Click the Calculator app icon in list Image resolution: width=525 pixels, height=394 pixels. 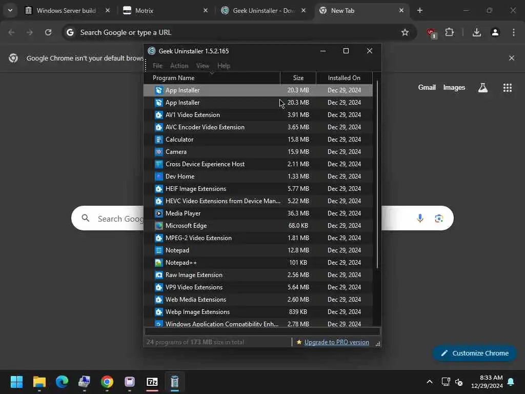pyautogui.click(x=159, y=140)
